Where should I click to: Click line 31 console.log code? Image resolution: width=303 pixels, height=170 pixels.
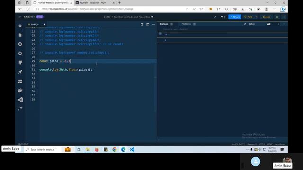66,70
